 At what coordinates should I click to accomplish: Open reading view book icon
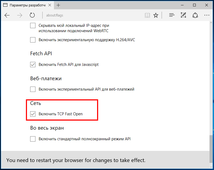pos(147,15)
